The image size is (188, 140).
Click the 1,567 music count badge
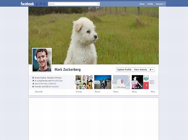coord(134,82)
